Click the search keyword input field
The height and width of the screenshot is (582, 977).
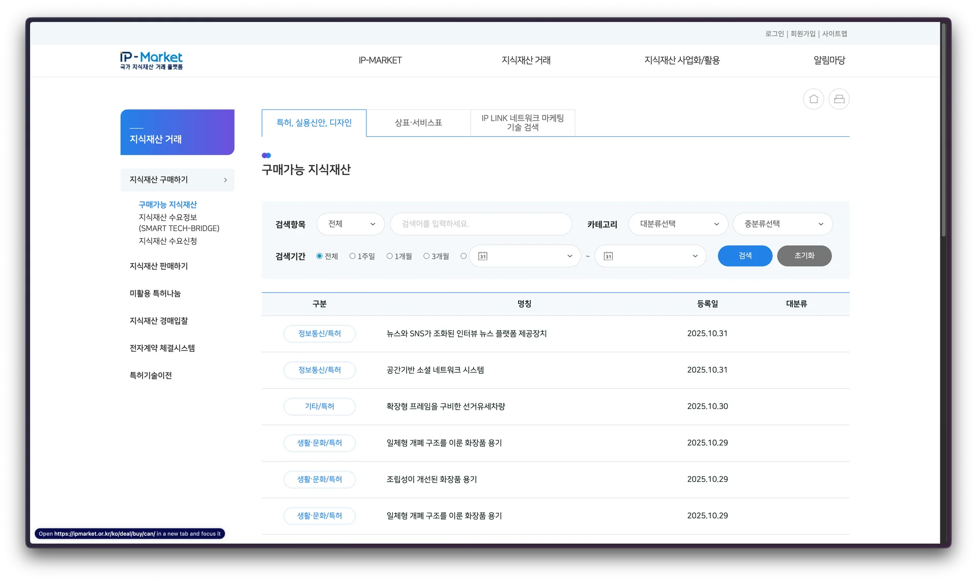click(x=481, y=224)
